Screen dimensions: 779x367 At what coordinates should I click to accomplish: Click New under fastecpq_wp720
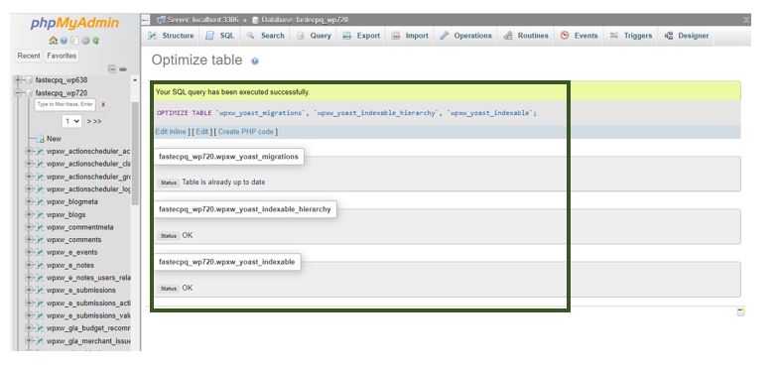click(54, 139)
